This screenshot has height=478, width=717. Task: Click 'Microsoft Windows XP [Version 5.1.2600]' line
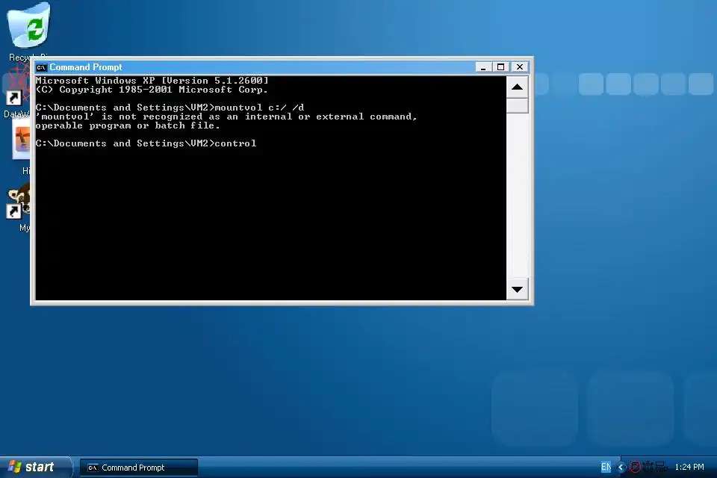(152, 81)
